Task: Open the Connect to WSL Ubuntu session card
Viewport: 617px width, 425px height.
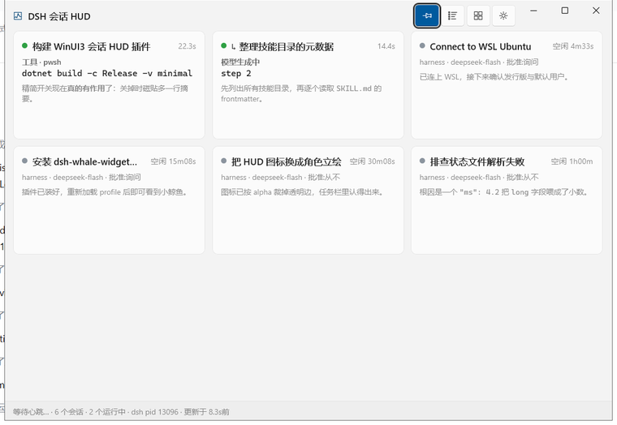Action: [507, 85]
